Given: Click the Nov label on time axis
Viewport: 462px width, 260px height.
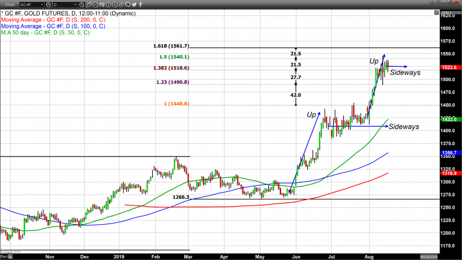Looking at the screenshot, I should click(50, 257).
